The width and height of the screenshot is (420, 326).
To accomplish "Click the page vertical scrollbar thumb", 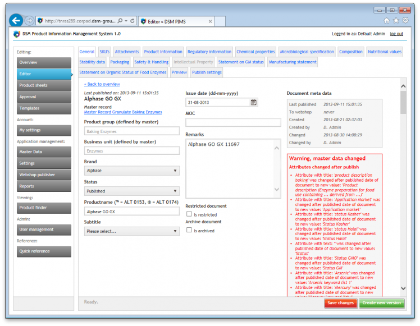I will tap(403, 102).
